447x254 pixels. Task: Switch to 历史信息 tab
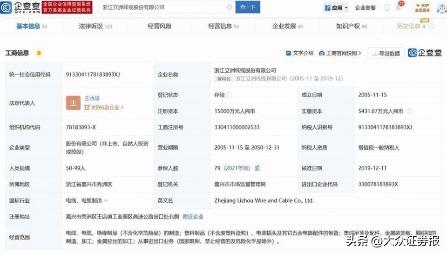411,26
